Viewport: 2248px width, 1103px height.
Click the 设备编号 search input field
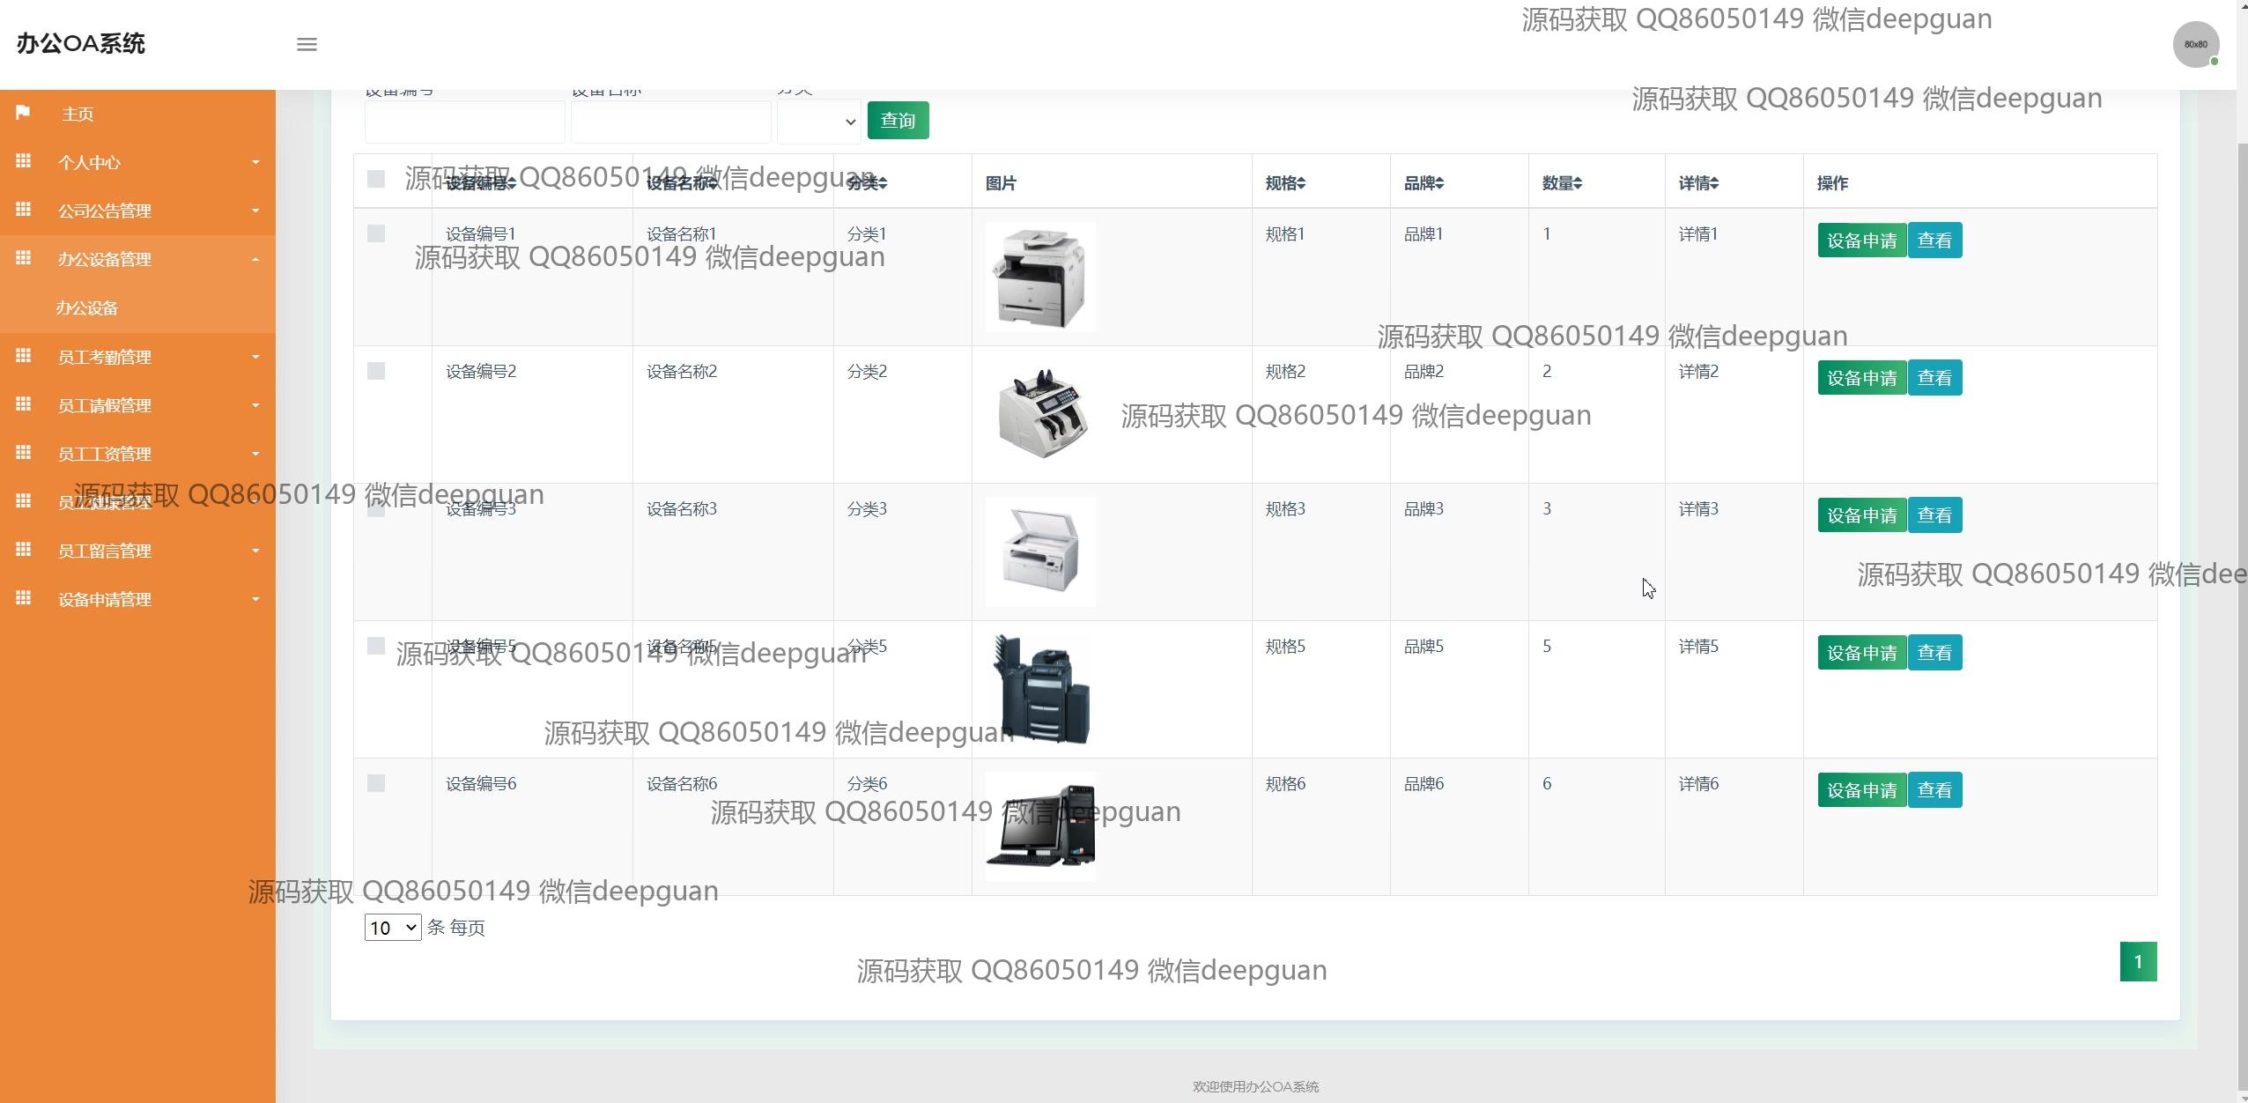pyautogui.click(x=464, y=122)
